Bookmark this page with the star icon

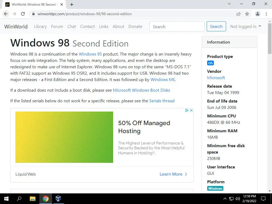(x=247, y=14)
